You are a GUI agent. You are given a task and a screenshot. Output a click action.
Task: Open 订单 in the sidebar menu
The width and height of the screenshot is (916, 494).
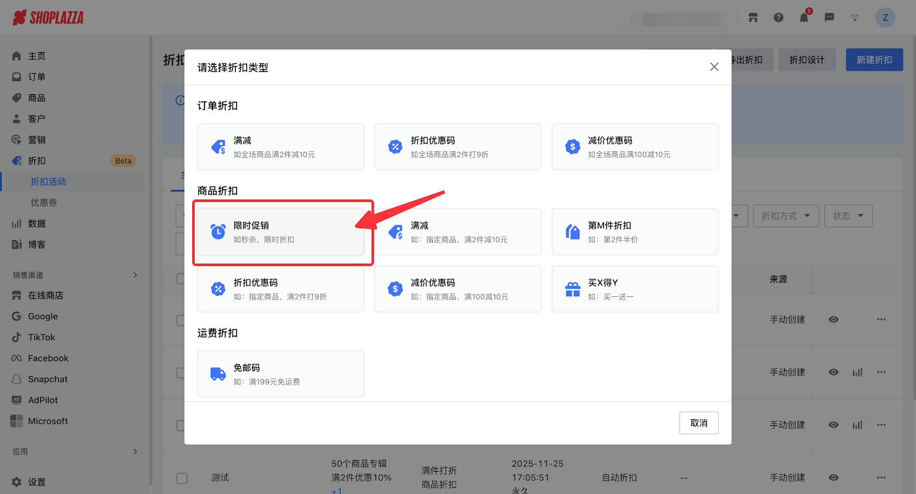pos(37,77)
